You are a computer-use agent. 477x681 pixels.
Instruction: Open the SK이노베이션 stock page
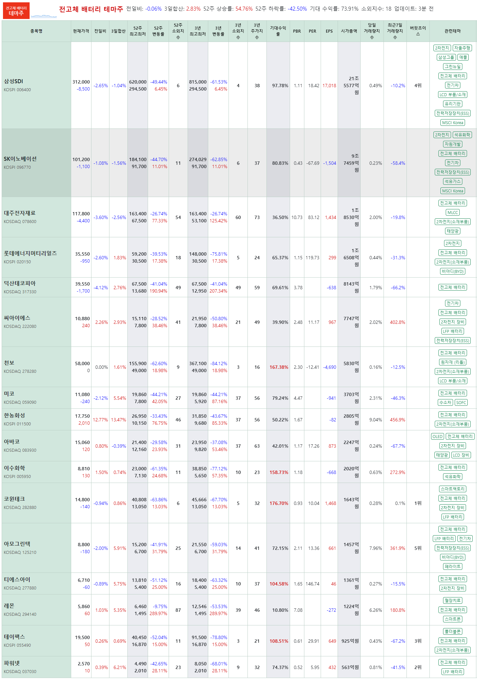(20, 159)
